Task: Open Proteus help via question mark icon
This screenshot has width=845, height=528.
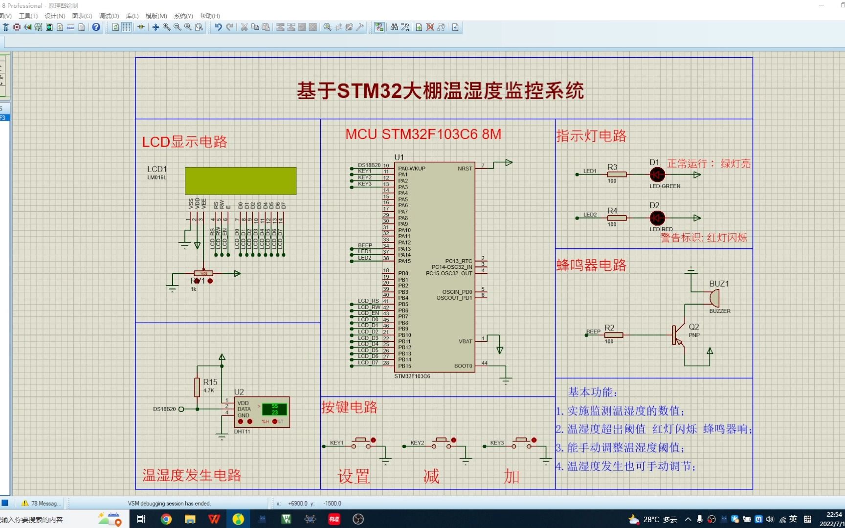Action: (x=96, y=27)
